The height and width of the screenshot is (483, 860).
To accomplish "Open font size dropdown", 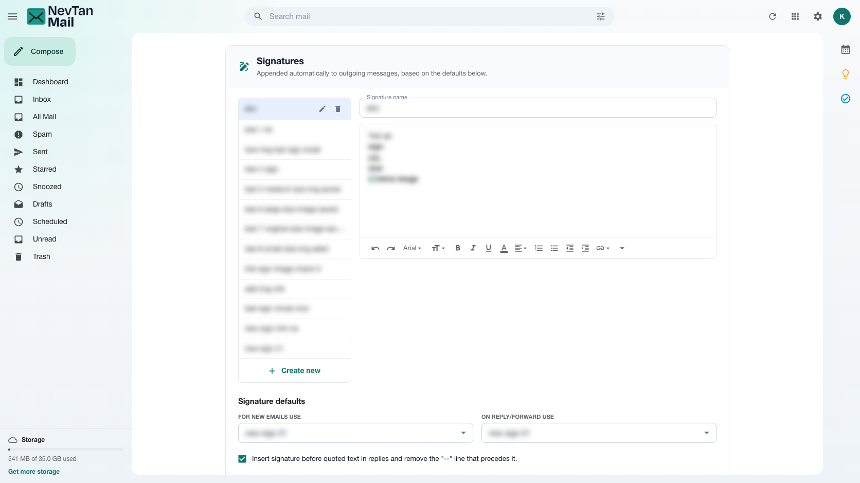I will (438, 248).
